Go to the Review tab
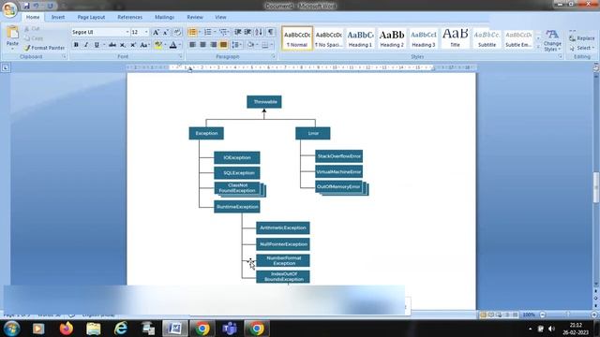Screen dimensions: 600x337 (195, 17)
